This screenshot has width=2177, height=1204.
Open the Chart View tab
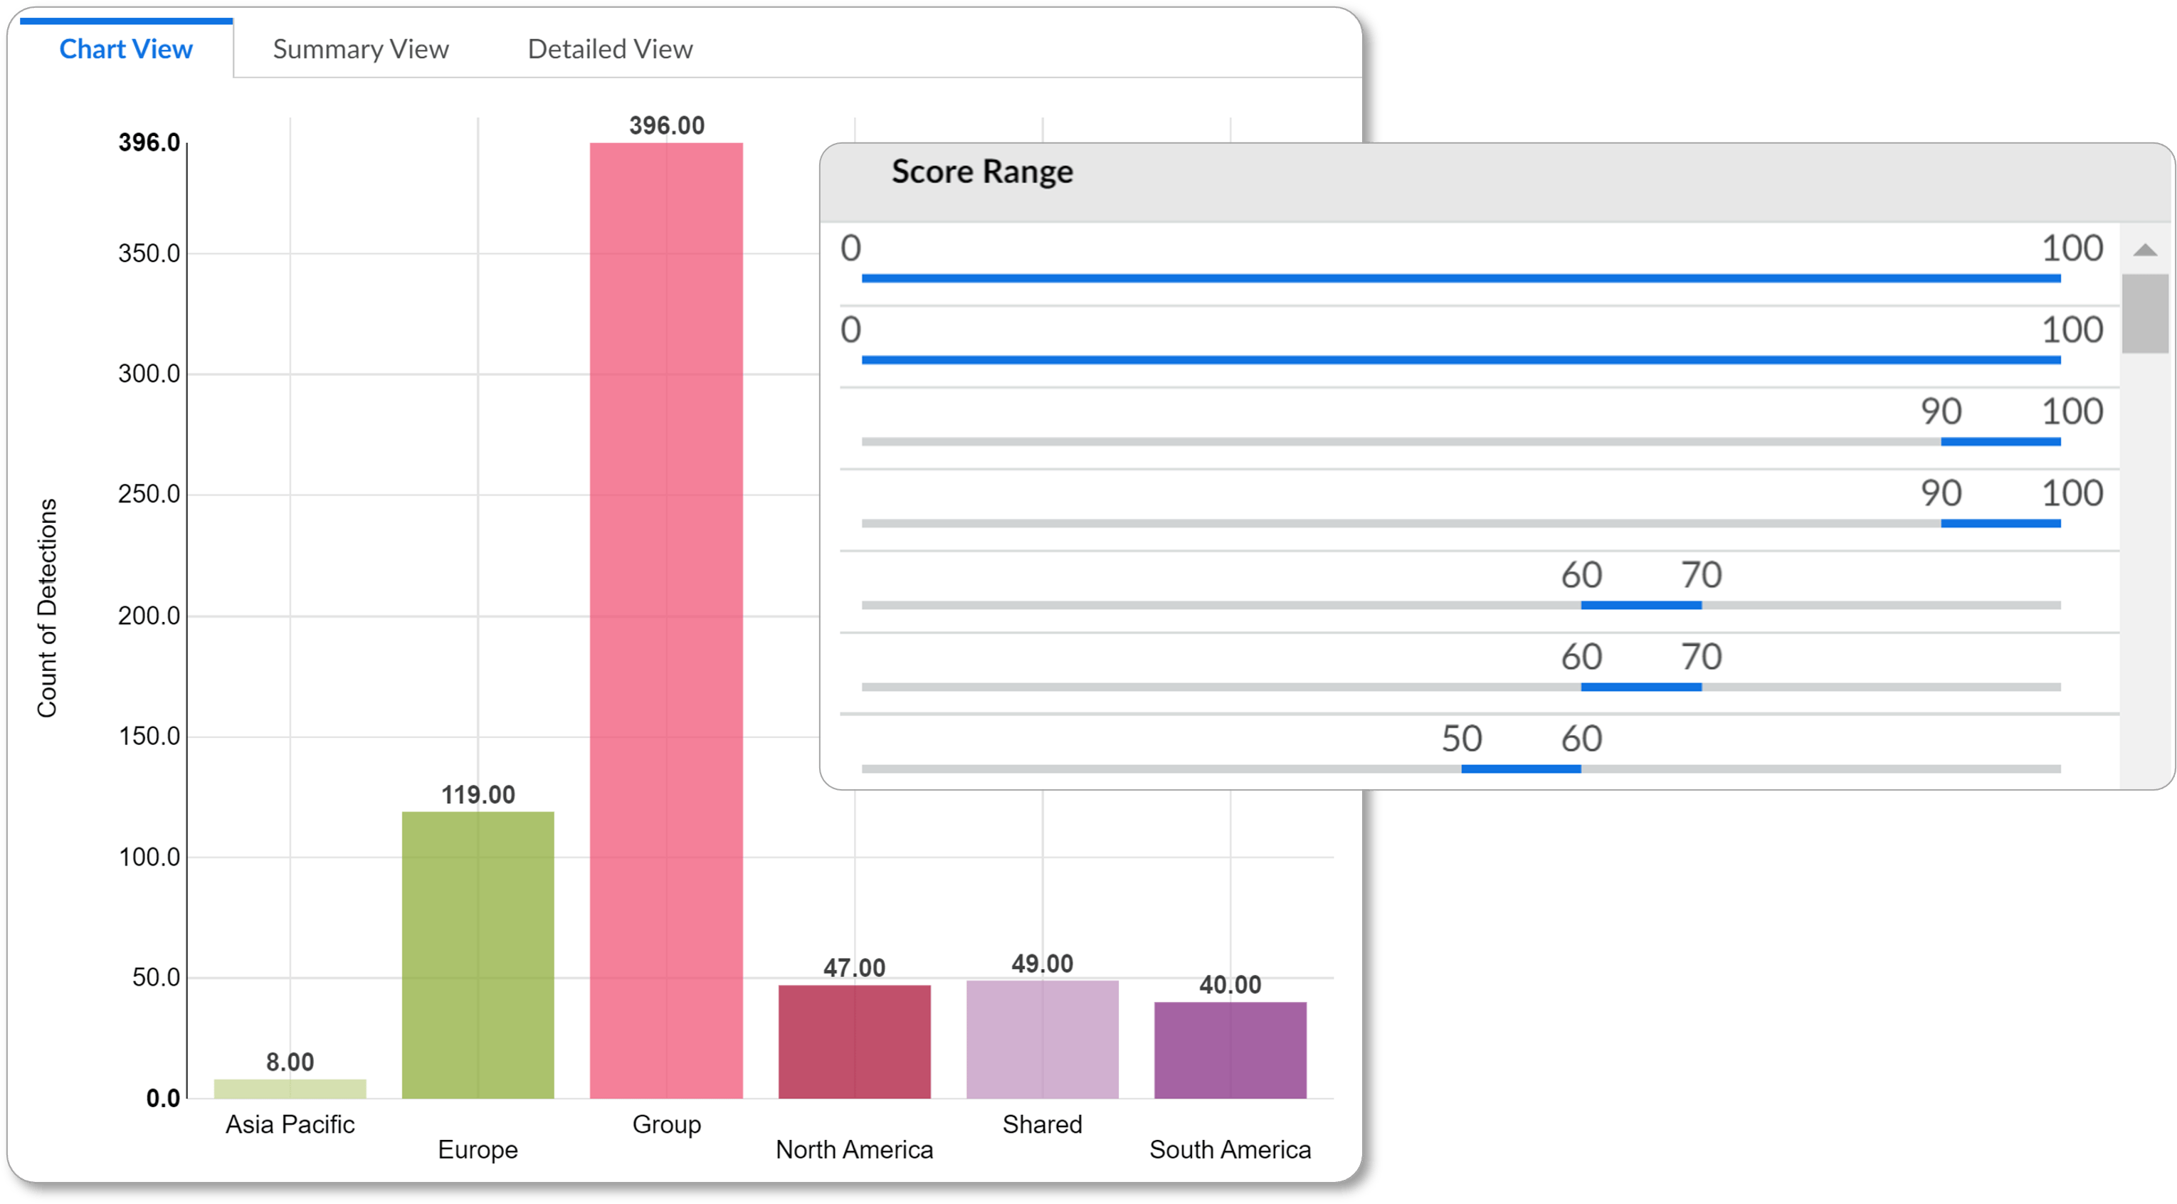coord(126,49)
